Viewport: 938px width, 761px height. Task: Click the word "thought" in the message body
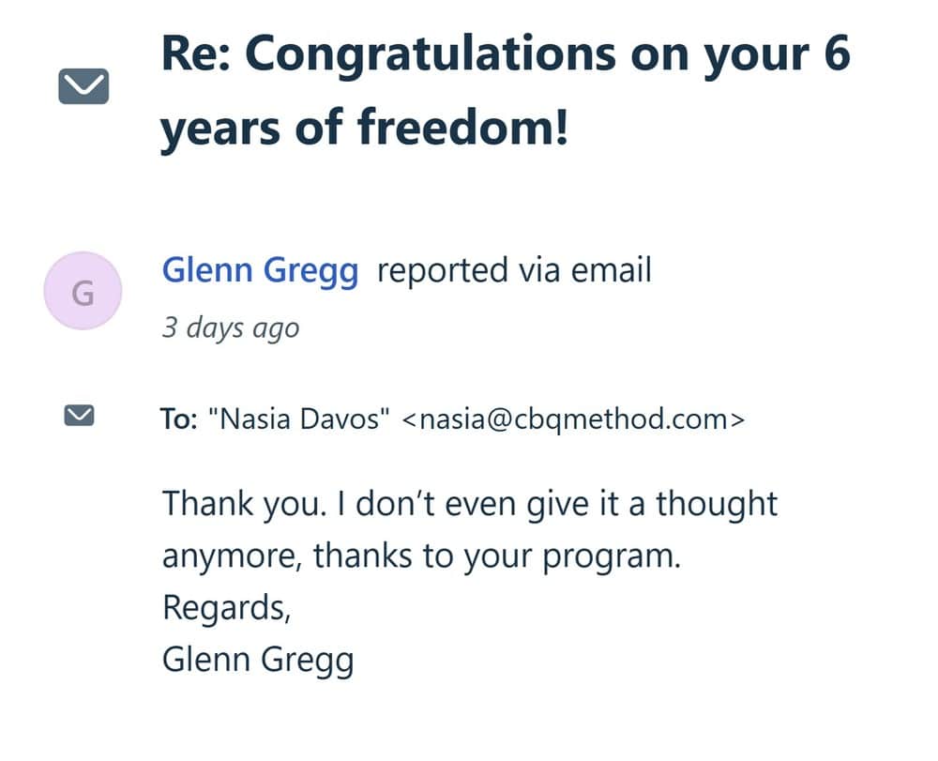click(x=717, y=504)
